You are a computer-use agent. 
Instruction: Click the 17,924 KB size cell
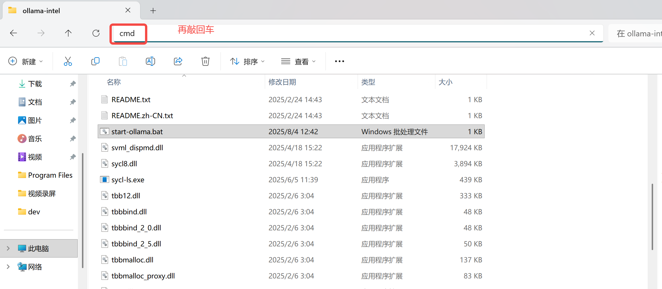[466, 148]
